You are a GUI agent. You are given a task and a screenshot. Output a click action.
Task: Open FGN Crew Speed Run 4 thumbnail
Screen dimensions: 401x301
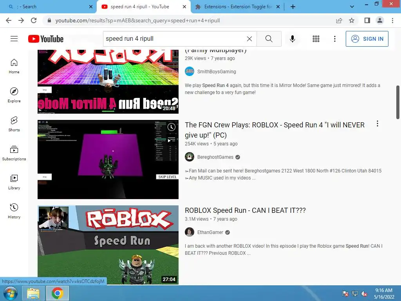pos(108,160)
